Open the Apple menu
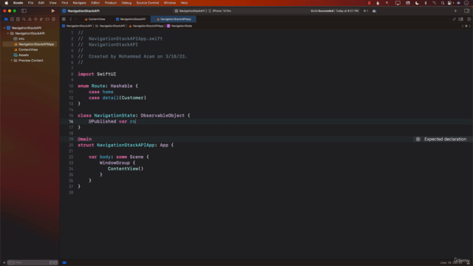This screenshot has width=473, height=266. point(7,3)
